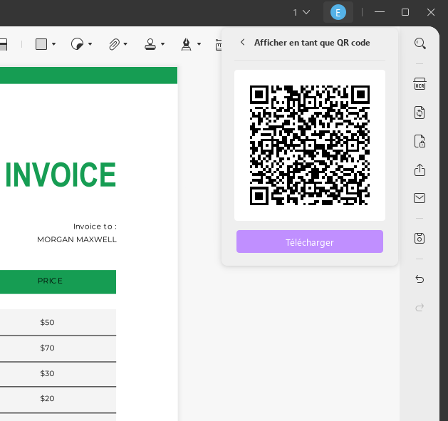448x421 pixels.
Task: Open the convert PDF tool
Action: [x=420, y=113]
